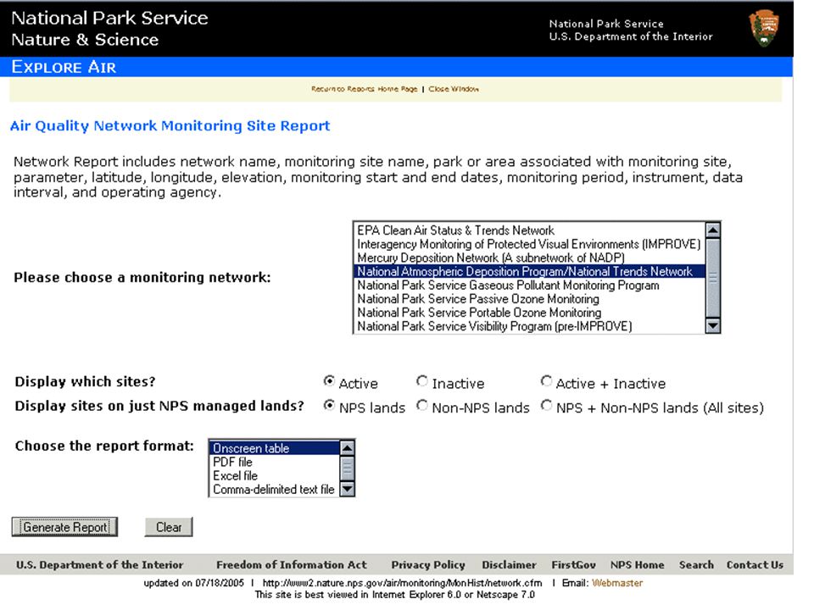Click the report format scroll up arrow

(x=348, y=447)
